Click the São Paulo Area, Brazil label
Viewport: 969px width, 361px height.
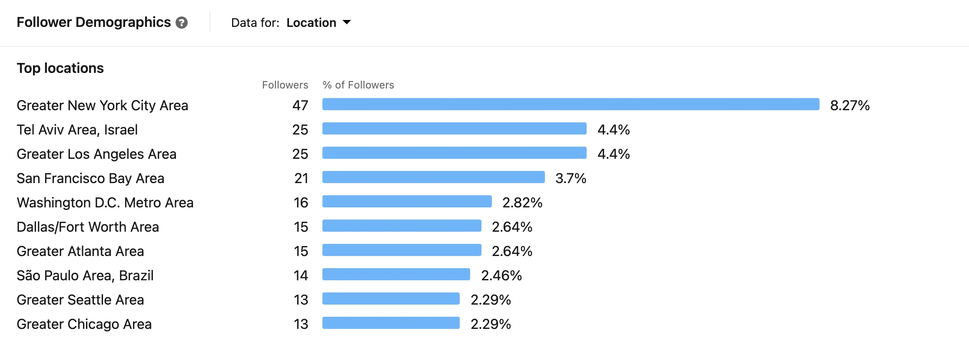click(85, 275)
